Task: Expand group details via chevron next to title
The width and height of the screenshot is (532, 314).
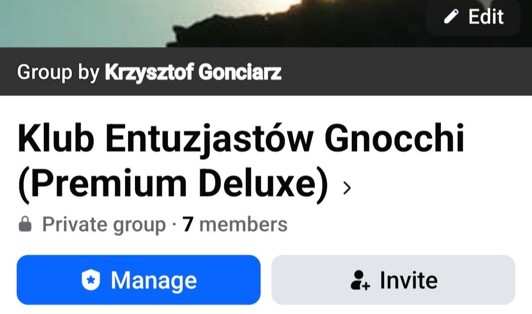Action: 346,187
